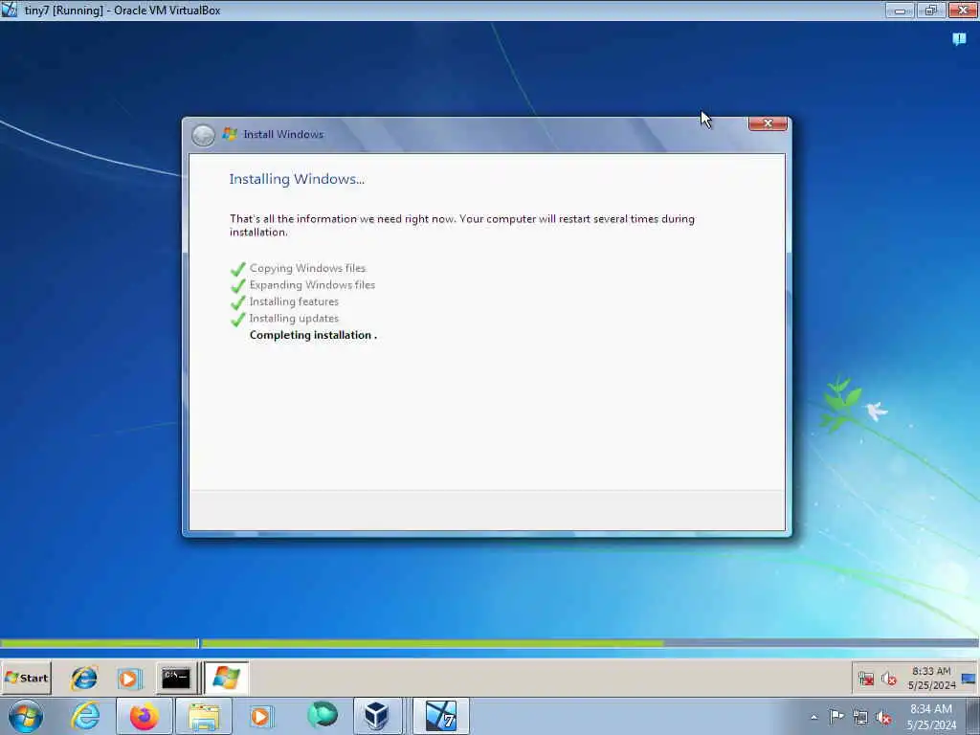The height and width of the screenshot is (735, 980).
Task: Select Install Windows item in guest taskbar
Action: [x=226, y=679]
